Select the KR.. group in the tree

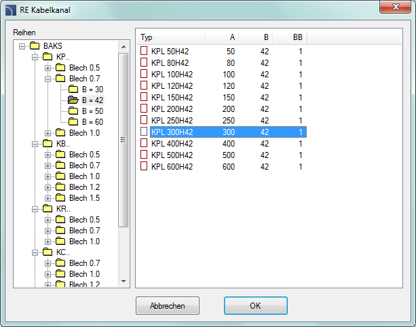coord(62,209)
